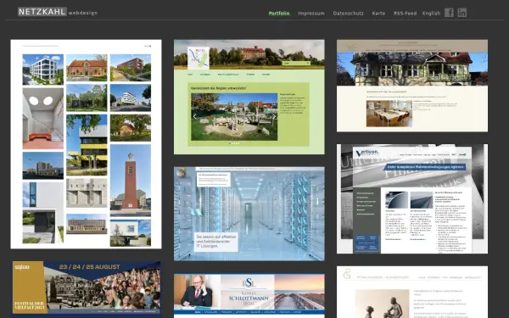This screenshot has width=509, height=318.
Task: Click the staircase interior photo with round skylights
Action: [x=43, y=119]
